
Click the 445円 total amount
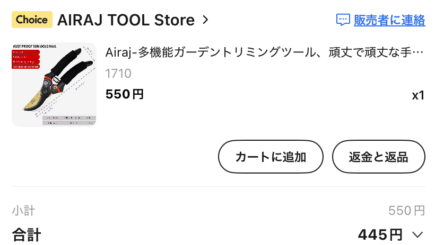pyautogui.click(x=380, y=234)
